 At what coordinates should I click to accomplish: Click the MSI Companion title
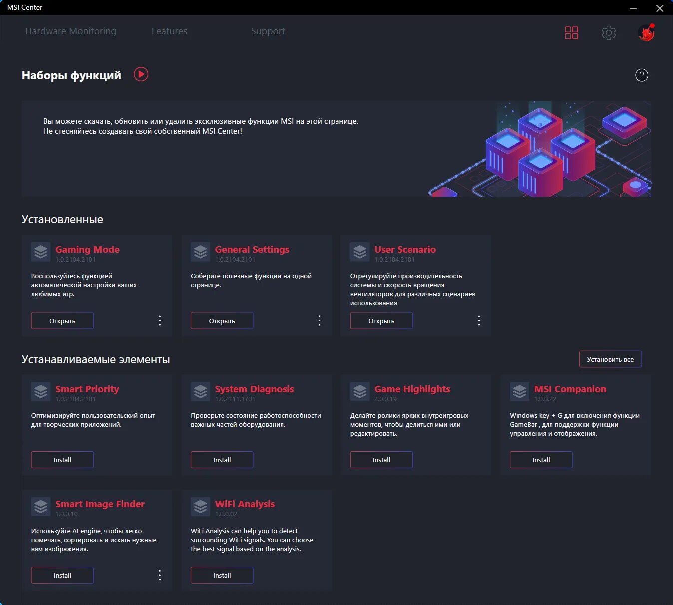coord(570,389)
